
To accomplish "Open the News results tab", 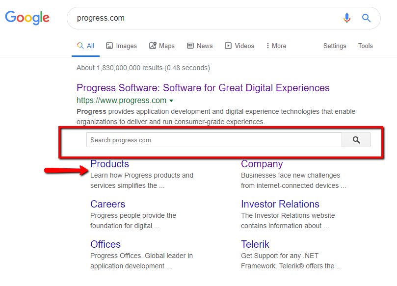I will 200,46.
